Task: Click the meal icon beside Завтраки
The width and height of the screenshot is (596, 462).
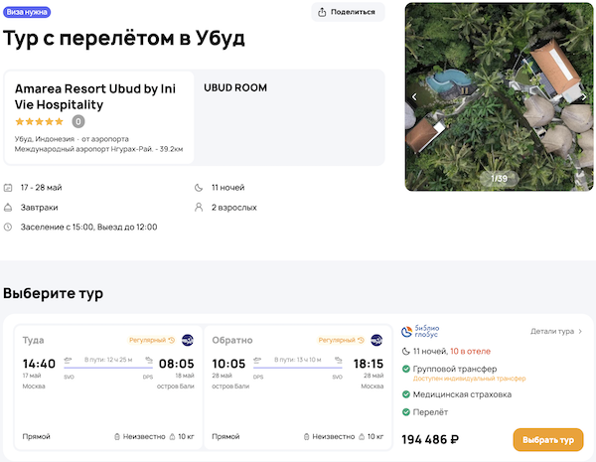Action: [x=9, y=207]
